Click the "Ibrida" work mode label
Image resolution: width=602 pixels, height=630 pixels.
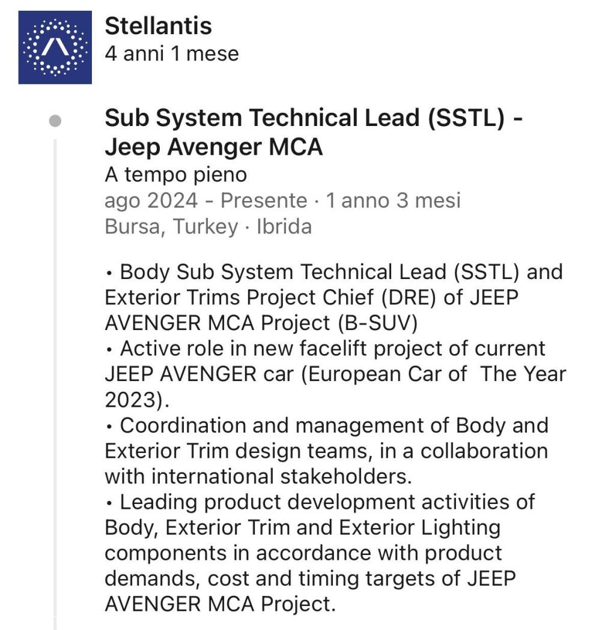click(x=284, y=227)
